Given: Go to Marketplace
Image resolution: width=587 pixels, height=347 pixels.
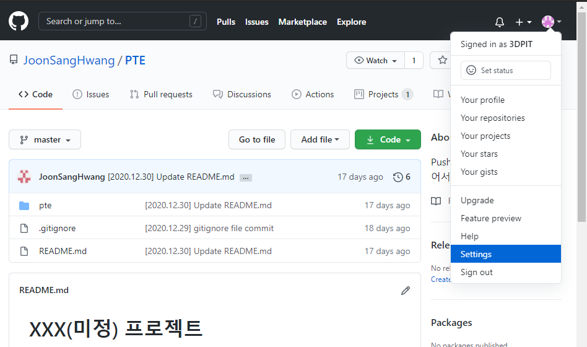Looking at the screenshot, I should click(x=303, y=22).
